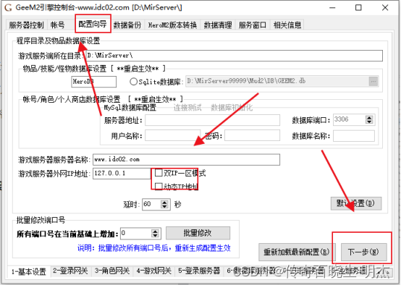Select the 配置向导 tab

(x=93, y=24)
